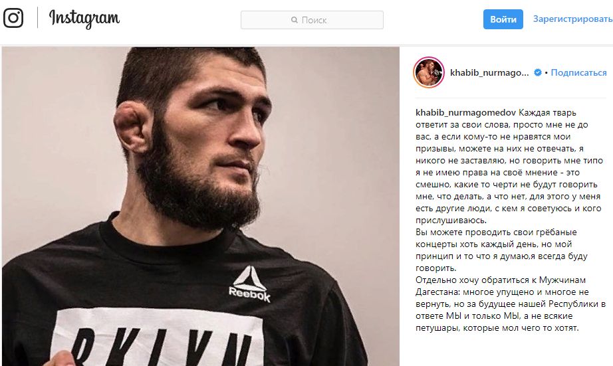Open the Зарегистрироваться sign-up link
Viewport: 613px width, 366px height.
(x=572, y=19)
